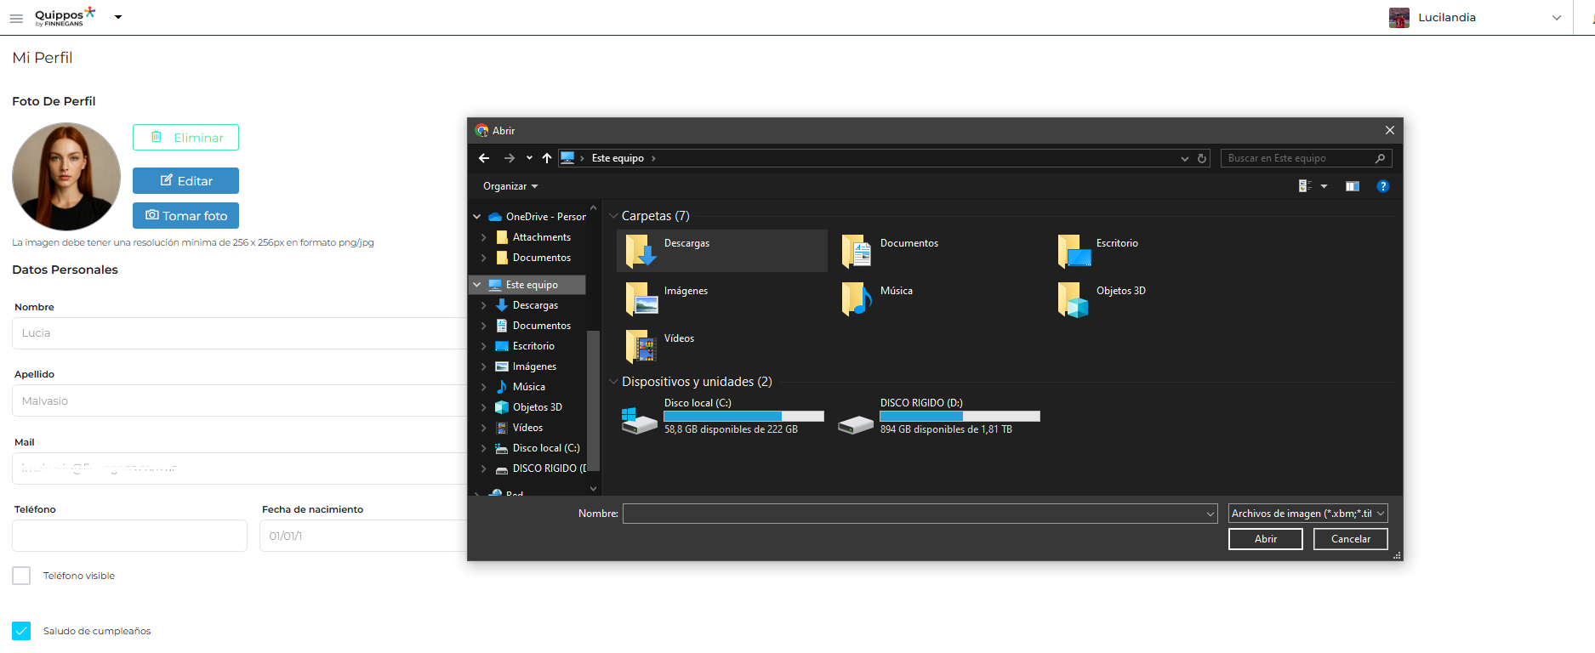Open file dialog help icon
1595x653 pixels.
[x=1382, y=186]
